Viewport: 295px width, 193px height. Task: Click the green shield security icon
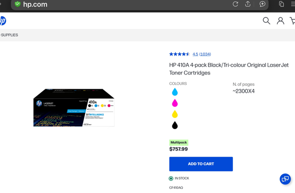coord(18,4)
